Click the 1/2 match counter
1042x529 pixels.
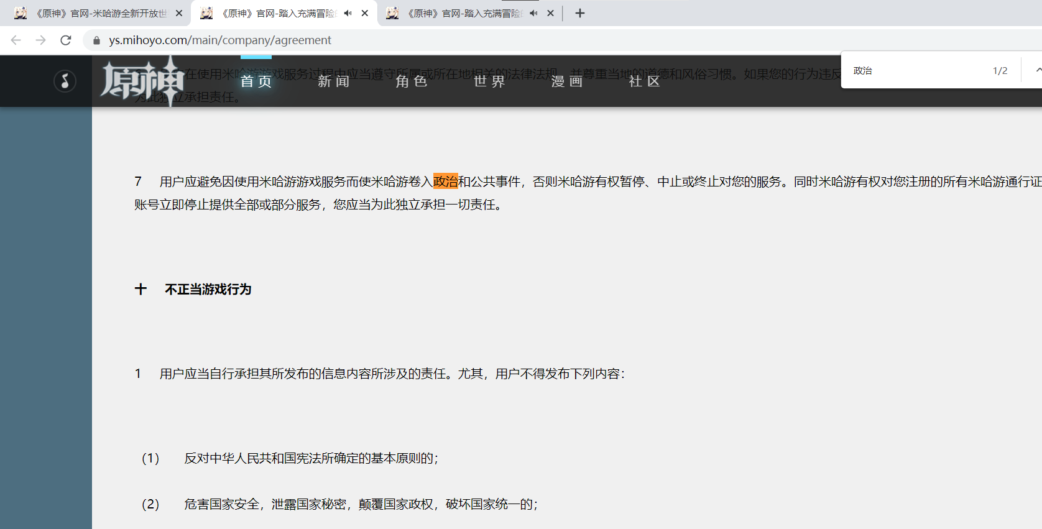click(x=1000, y=71)
